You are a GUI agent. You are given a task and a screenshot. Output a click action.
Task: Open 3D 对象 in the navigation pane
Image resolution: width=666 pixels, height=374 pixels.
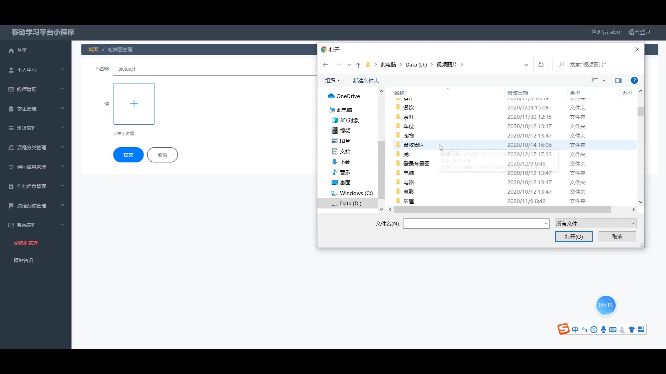345,120
